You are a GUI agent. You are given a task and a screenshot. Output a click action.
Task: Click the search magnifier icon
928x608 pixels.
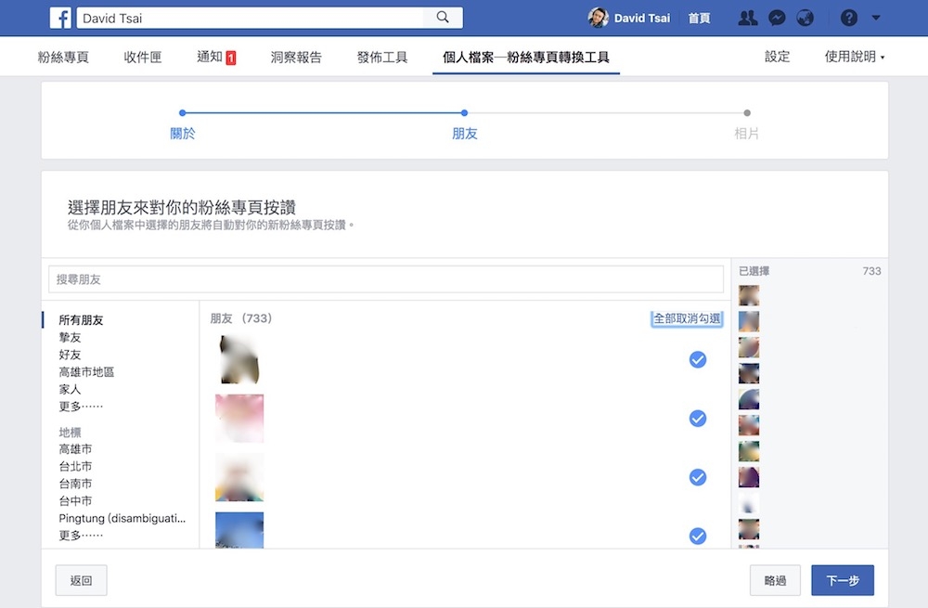pyautogui.click(x=443, y=17)
